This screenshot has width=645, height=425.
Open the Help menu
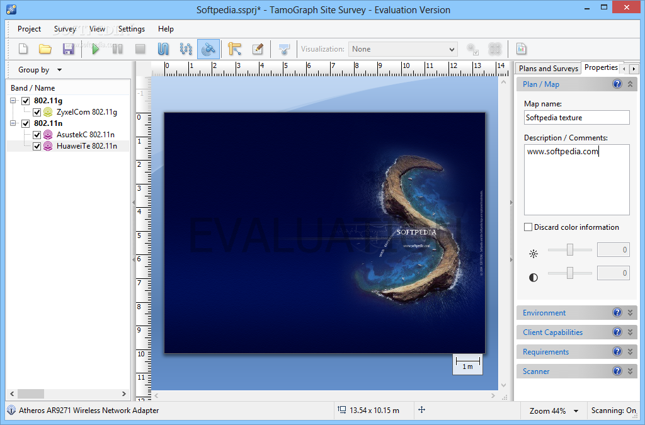click(x=166, y=29)
